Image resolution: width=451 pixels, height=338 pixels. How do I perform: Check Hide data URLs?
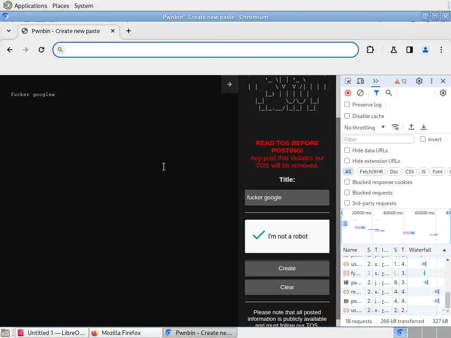click(x=347, y=150)
